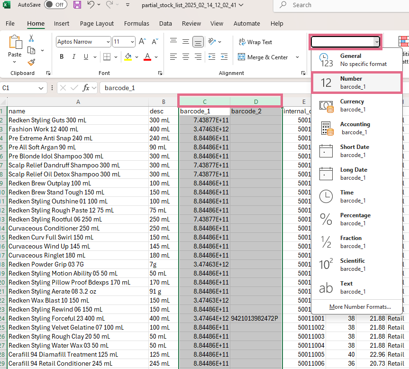
Task: Click Top Align icon
Action: click(173, 41)
